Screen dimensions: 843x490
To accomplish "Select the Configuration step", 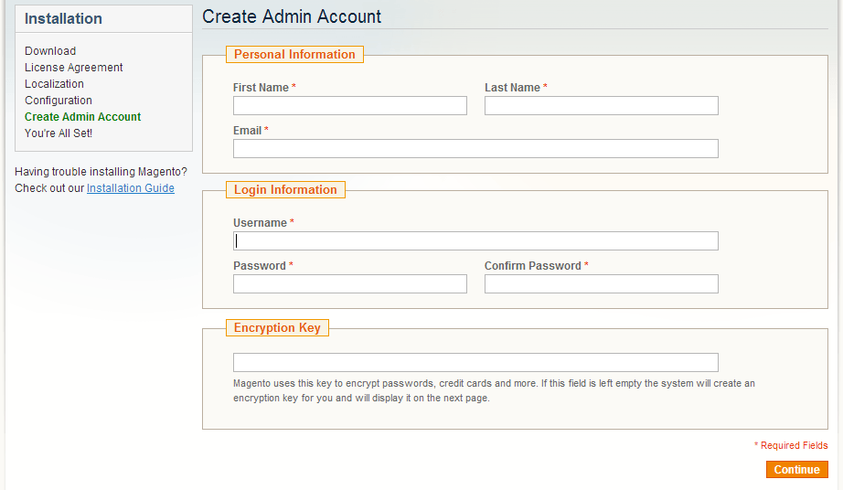I will pyautogui.click(x=59, y=101).
